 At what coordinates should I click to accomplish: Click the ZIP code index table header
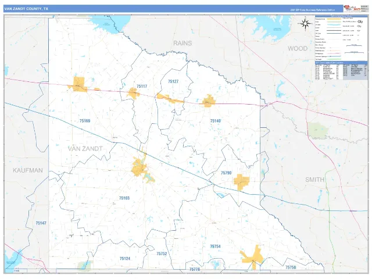341,63
